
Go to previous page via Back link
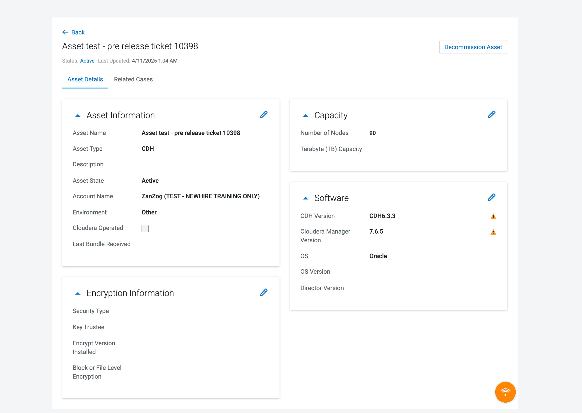[x=74, y=32]
